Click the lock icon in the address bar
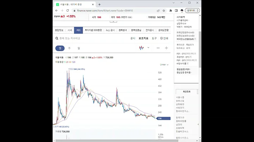 pos(74,11)
